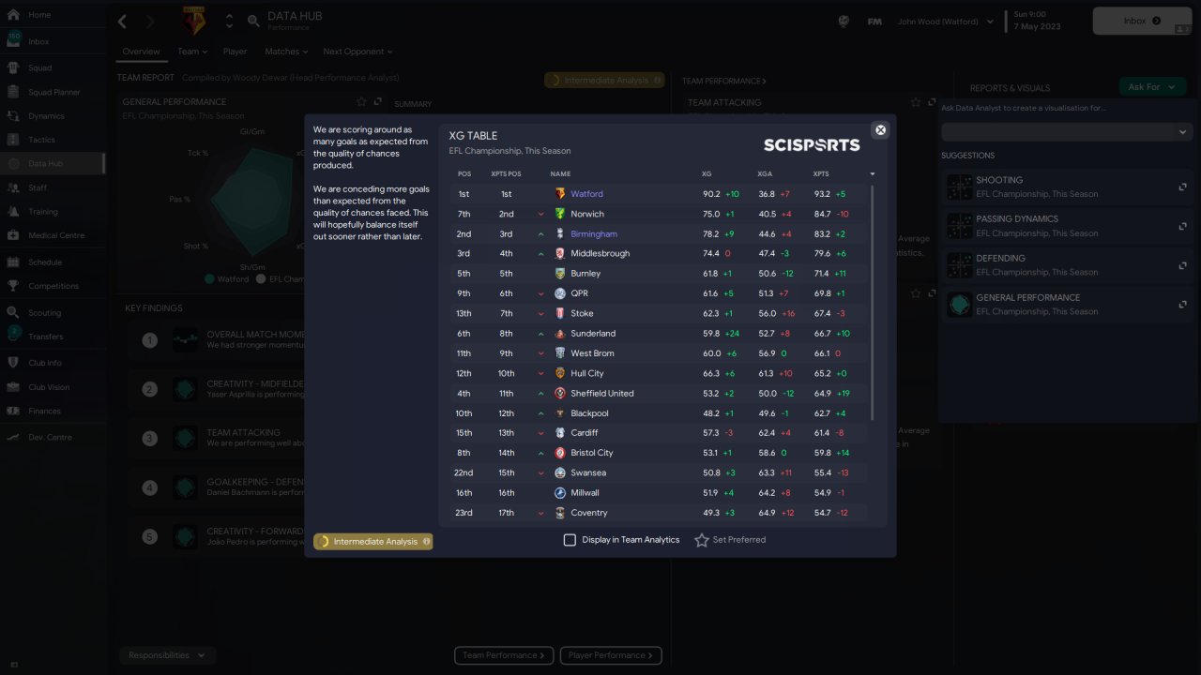The image size is (1201, 675).
Task: Pop out the Passing Dynamics suggestion
Action: [1182, 226]
